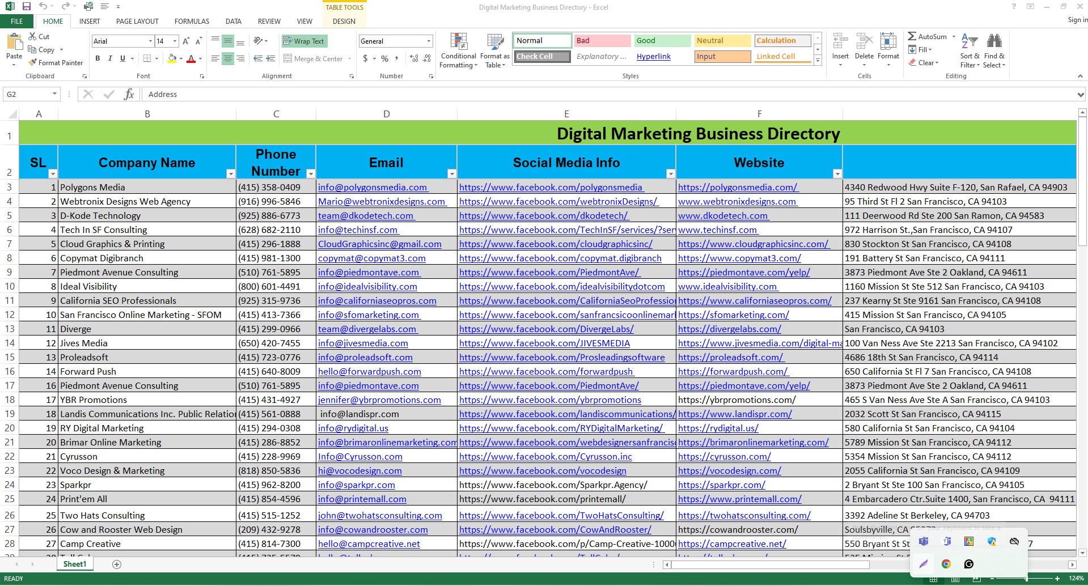This screenshot has width=1088, height=586.
Task: Toggle bold formatting
Action: click(97, 58)
